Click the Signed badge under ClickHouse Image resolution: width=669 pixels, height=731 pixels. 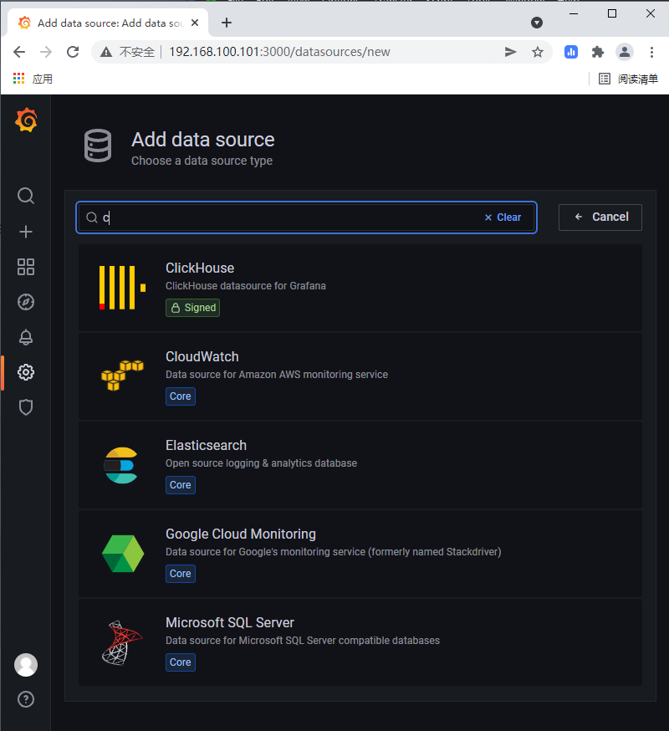pyautogui.click(x=192, y=308)
